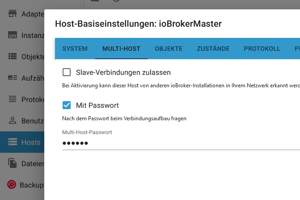Select the Hosts storage icon
This screenshot has height=200, width=300.
13,142
